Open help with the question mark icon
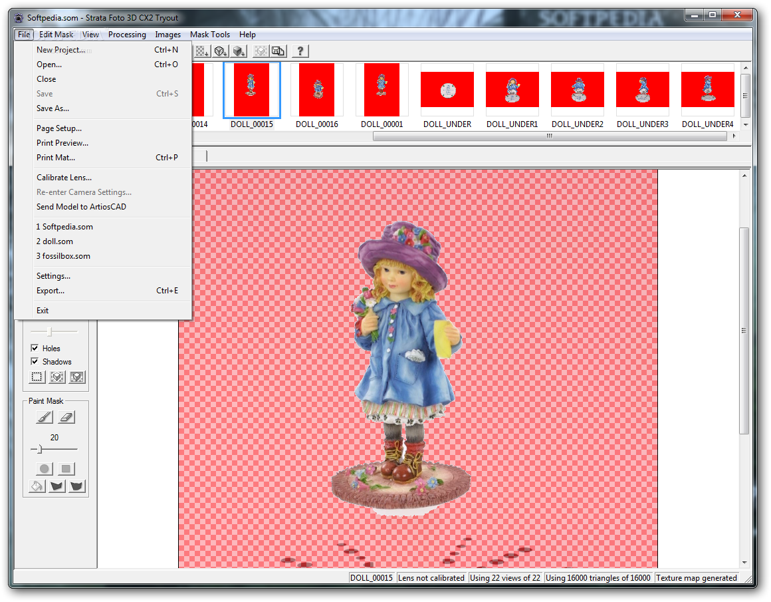This screenshot has height=602, width=771. pyautogui.click(x=300, y=51)
